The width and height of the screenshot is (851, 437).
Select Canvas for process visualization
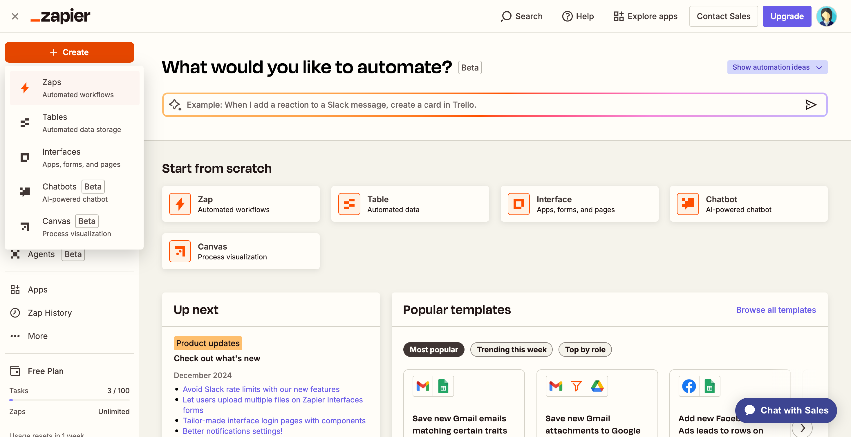point(74,226)
